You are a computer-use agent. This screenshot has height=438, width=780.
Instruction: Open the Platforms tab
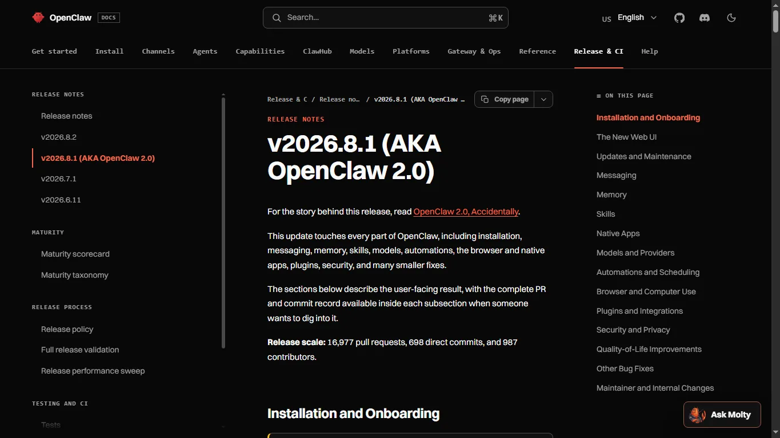tap(411, 51)
